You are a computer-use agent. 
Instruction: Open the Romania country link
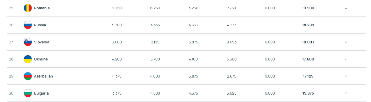42,8
